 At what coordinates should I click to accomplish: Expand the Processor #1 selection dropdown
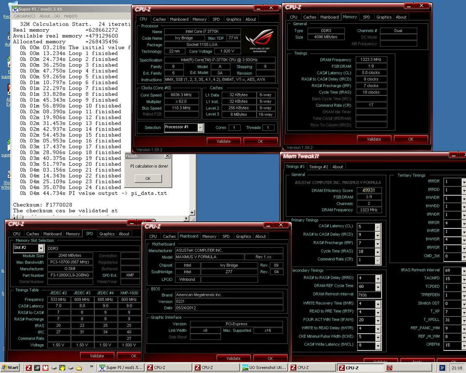pyautogui.click(x=201, y=128)
